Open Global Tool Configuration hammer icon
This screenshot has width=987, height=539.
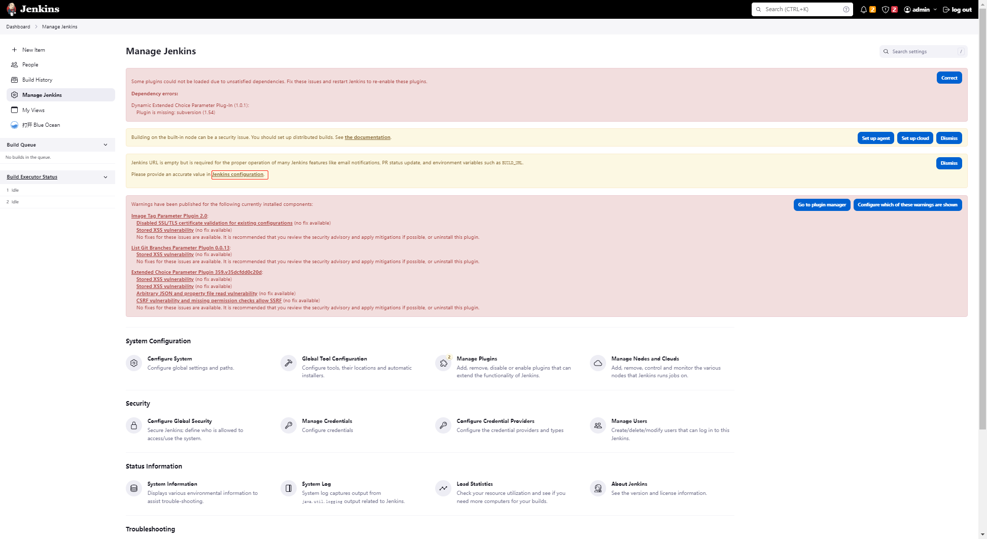click(289, 363)
